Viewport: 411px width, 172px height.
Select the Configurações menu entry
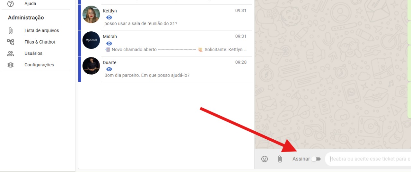[39, 65]
